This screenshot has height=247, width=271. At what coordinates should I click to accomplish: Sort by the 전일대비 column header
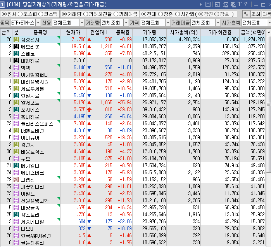(x=100, y=32)
